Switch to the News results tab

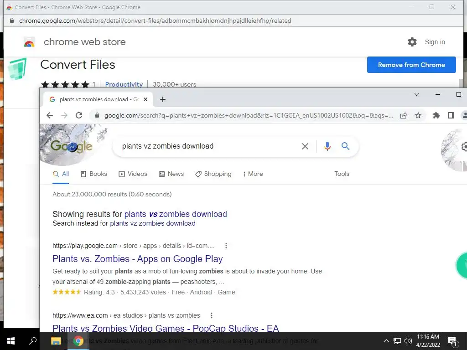pyautogui.click(x=171, y=174)
